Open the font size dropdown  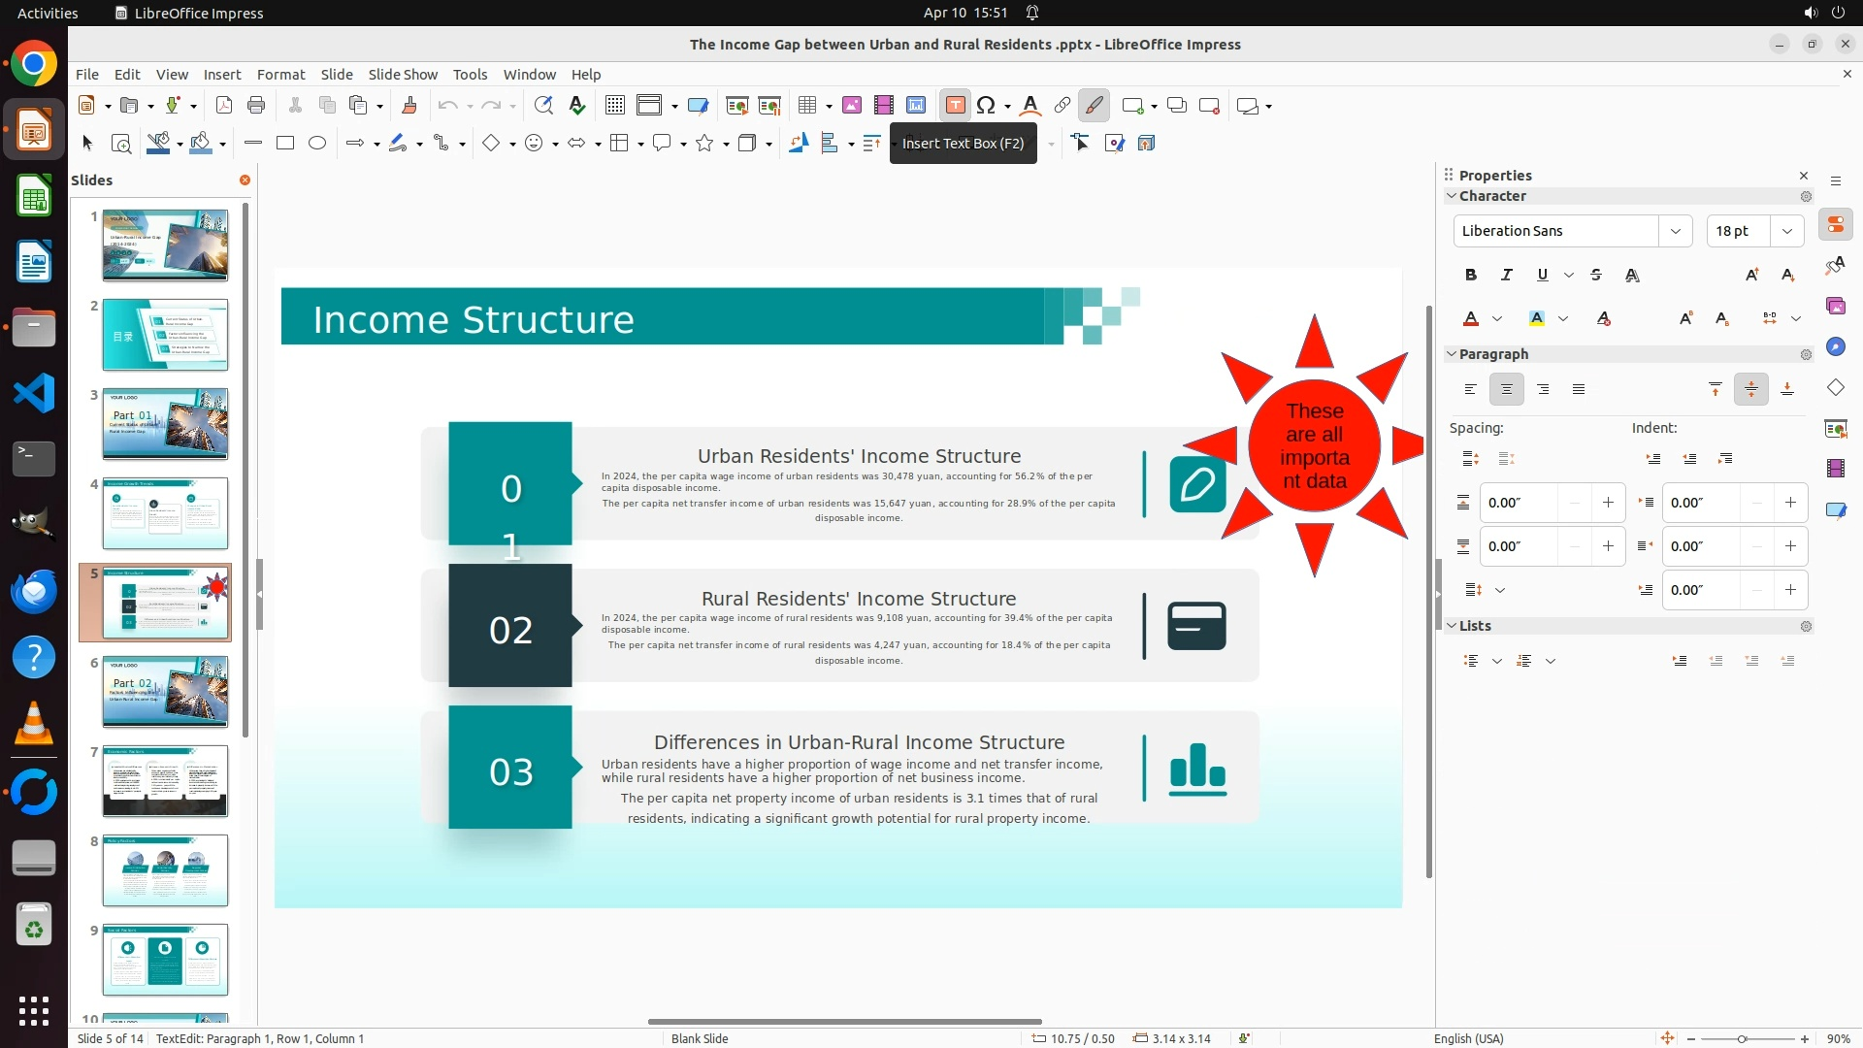pyautogui.click(x=1787, y=231)
